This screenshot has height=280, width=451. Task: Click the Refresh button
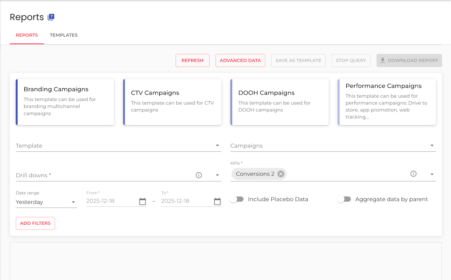point(192,60)
